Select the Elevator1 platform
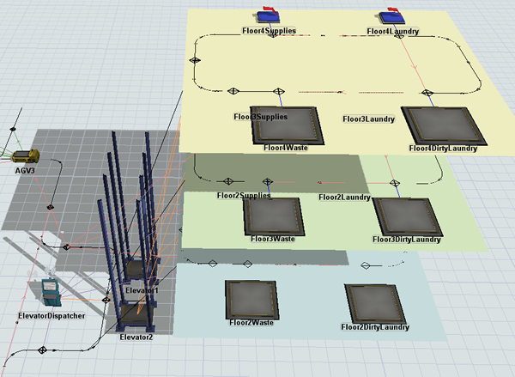 click(x=136, y=270)
